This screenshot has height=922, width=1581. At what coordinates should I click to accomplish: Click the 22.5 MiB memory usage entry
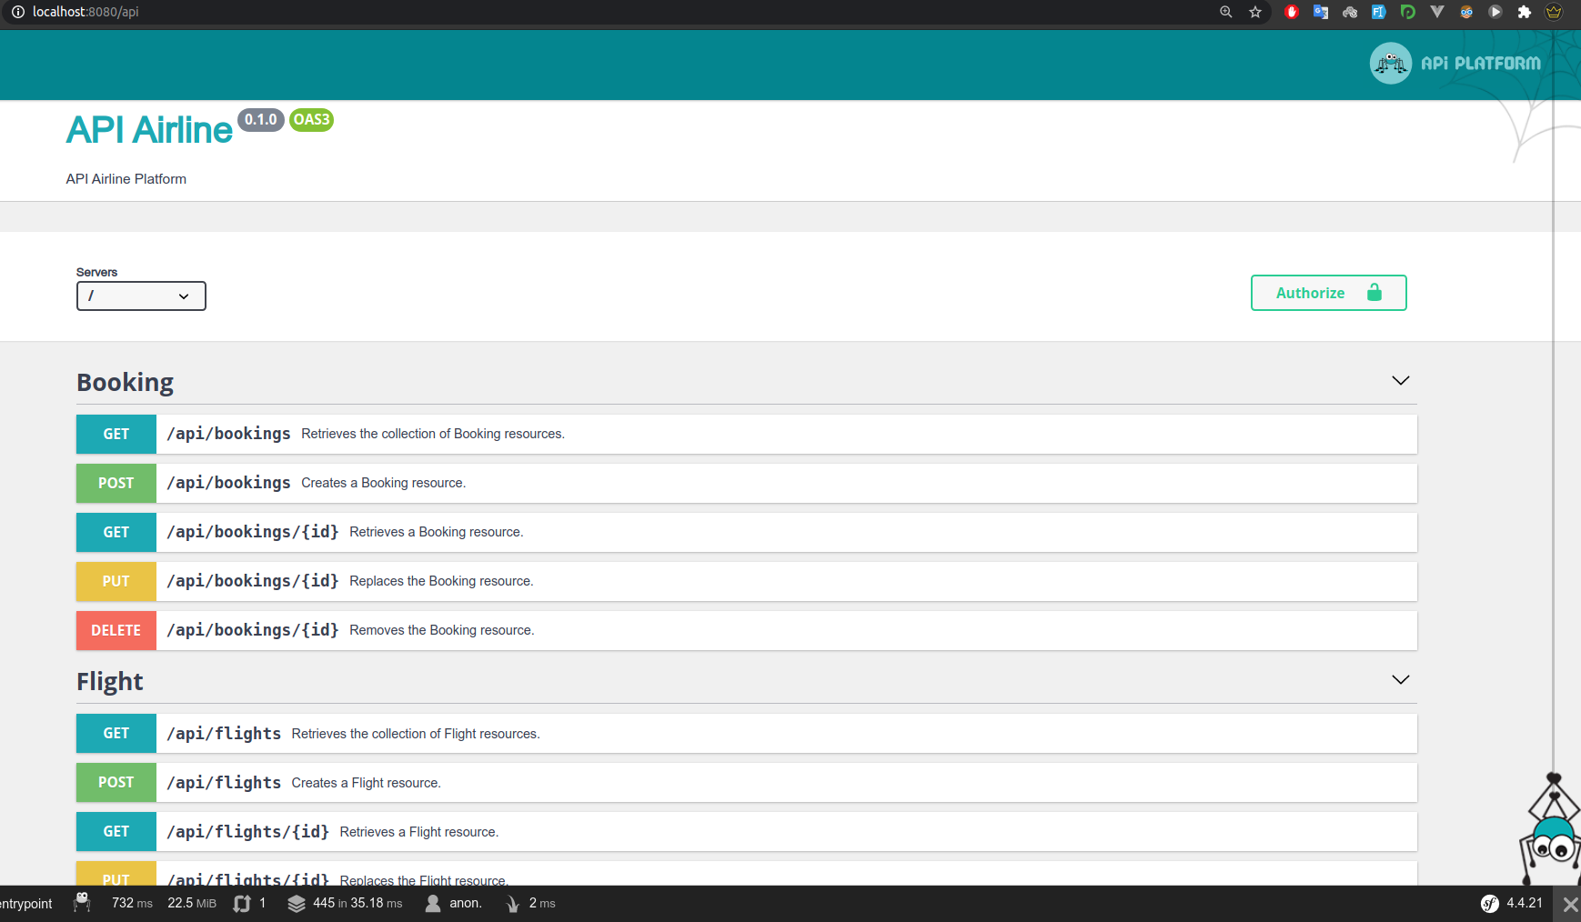[192, 903]
